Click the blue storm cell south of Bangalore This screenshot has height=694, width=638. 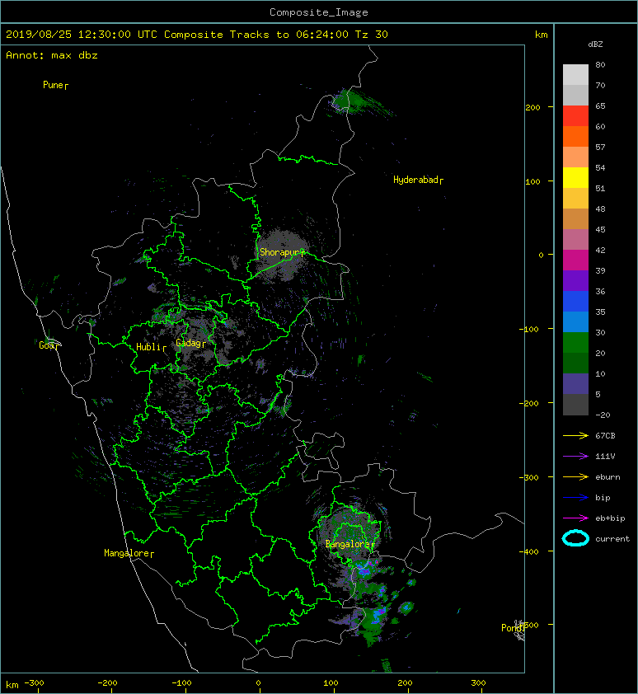(x=364, y=570)
